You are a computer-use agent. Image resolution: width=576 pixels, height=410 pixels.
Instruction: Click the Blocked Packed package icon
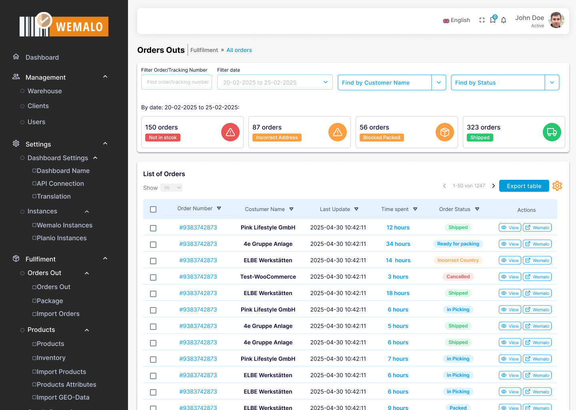pos(445,132)
